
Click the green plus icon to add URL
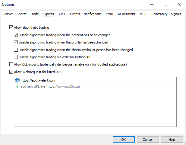click(x=17, y=86)
